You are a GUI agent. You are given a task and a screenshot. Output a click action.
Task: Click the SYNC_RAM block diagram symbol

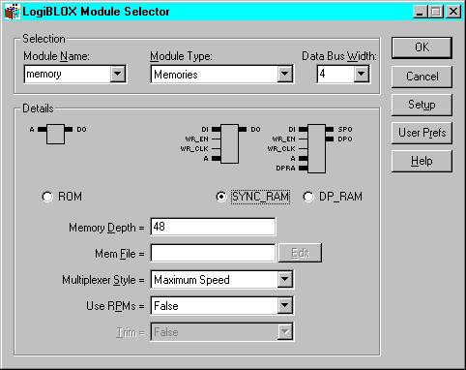229,144
